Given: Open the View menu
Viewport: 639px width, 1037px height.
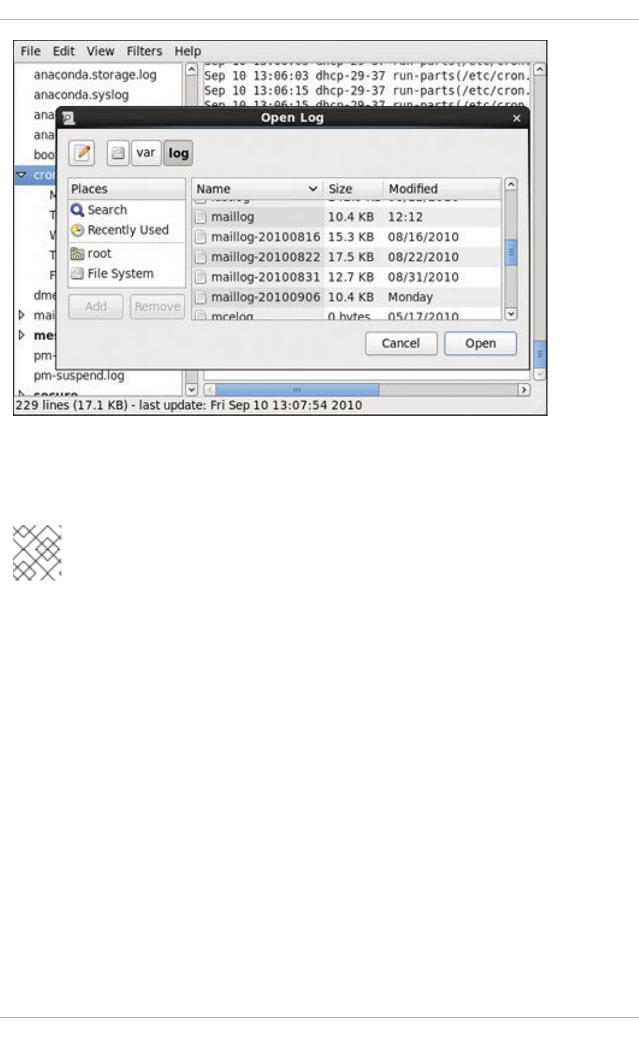Looking at the screenshot, I should 100,51.
